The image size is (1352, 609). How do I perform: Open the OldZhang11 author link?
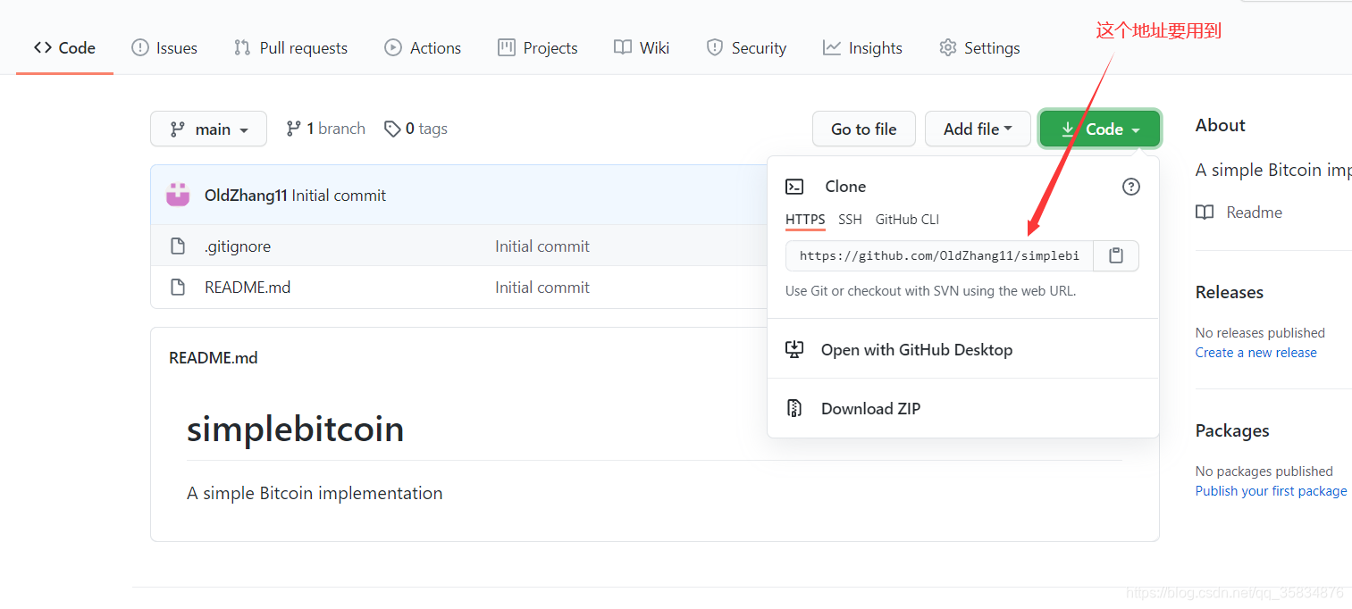tap(246, 196)
